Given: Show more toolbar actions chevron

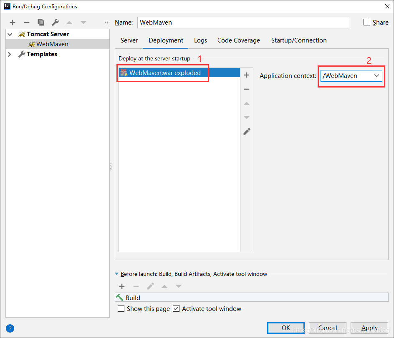Looking at the screenshot, I should pyautogui.click(x=106, y=23).
